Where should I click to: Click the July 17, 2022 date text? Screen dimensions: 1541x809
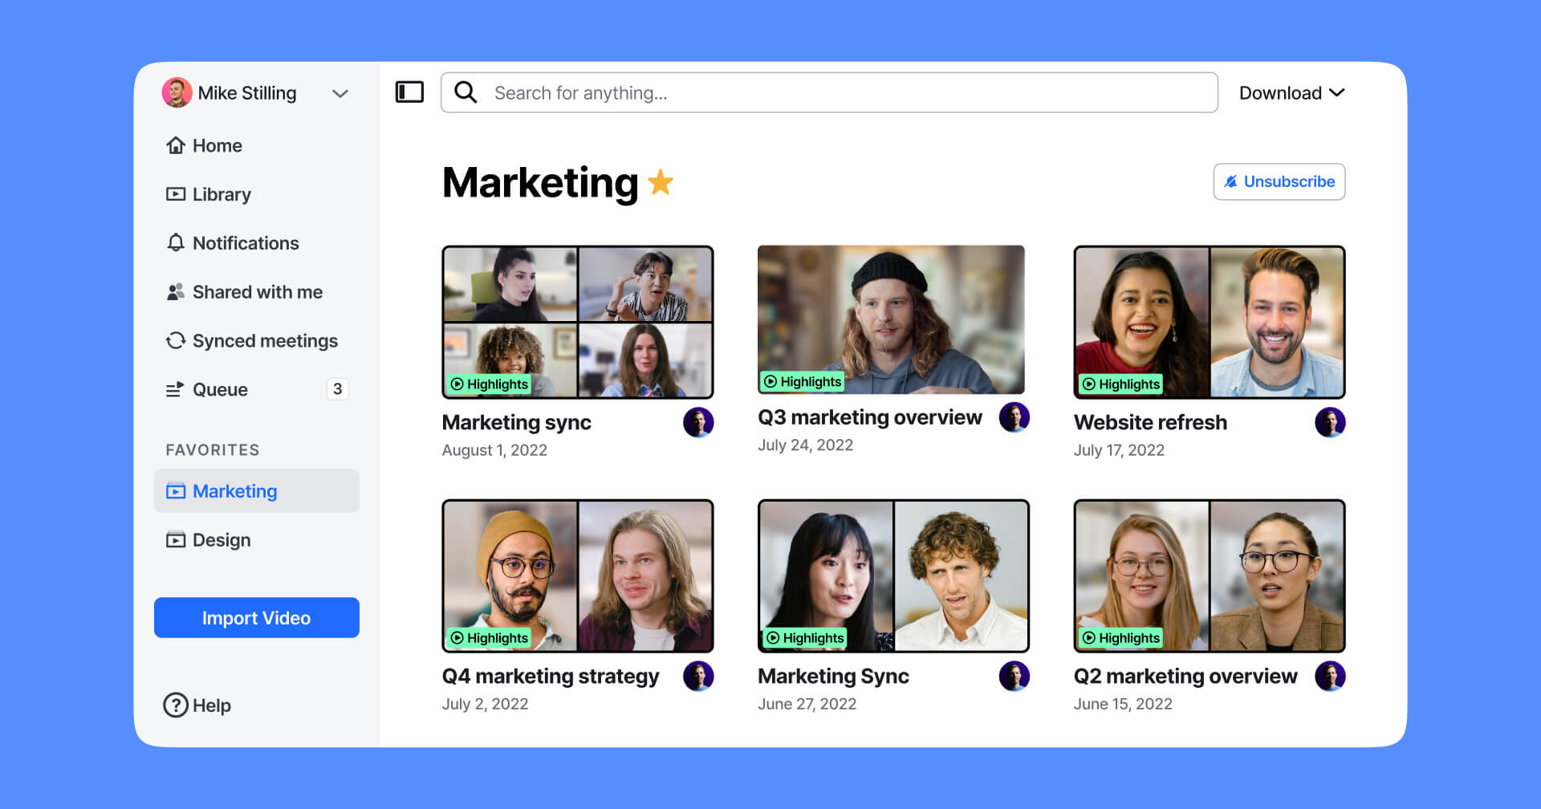click(x=1119, y=450)
